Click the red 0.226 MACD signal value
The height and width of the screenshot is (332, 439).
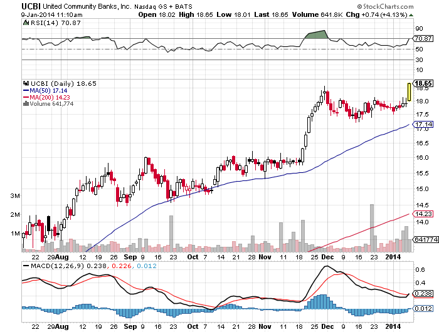(x=122, y=266)
